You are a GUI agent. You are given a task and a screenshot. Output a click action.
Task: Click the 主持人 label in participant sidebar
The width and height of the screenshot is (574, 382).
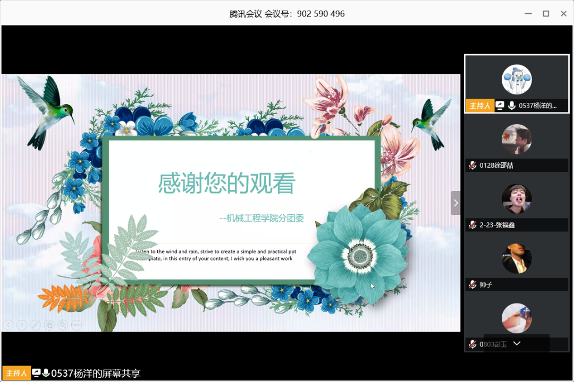[x=479, y=106]
